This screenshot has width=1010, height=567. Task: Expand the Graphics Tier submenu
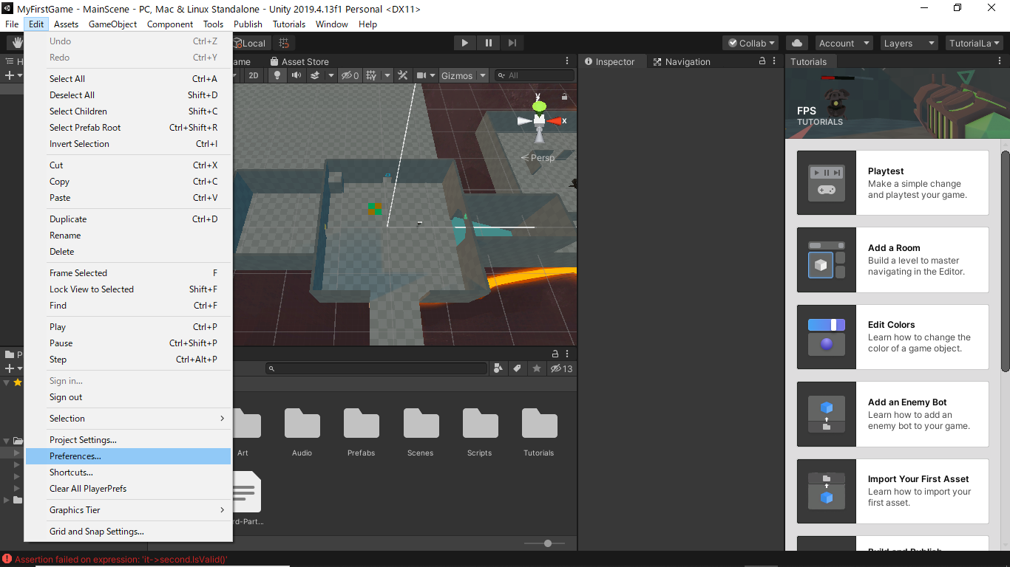pos(129,510)
